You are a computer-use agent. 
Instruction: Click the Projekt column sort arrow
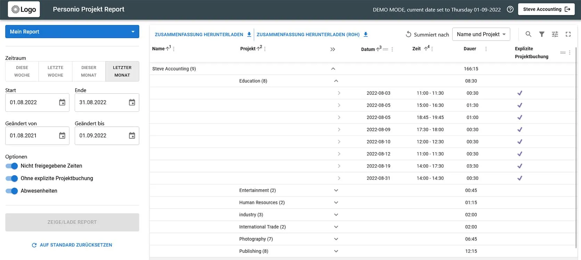[259, 49]
